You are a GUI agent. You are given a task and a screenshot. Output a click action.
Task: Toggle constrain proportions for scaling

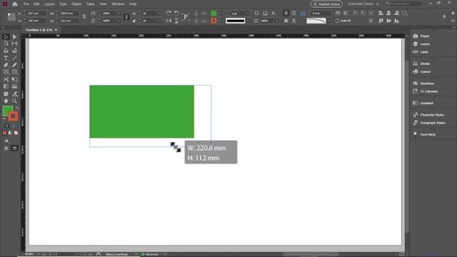tap(126, 17)
